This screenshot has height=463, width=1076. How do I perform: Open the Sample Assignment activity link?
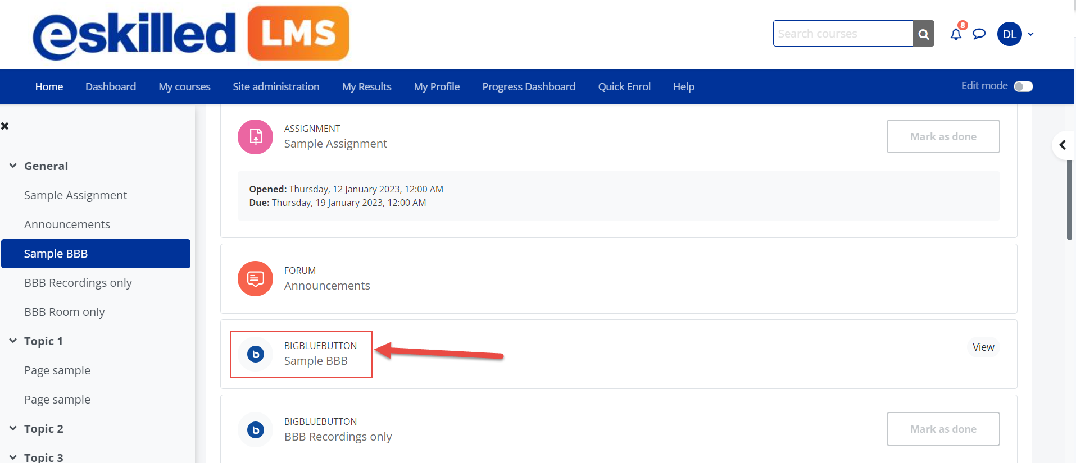pos(335,144)
